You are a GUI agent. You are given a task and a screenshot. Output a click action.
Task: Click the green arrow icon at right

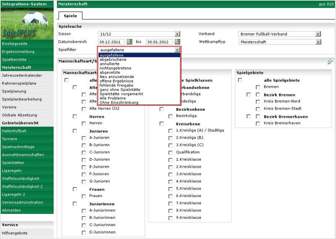click(x=330, y=62)
